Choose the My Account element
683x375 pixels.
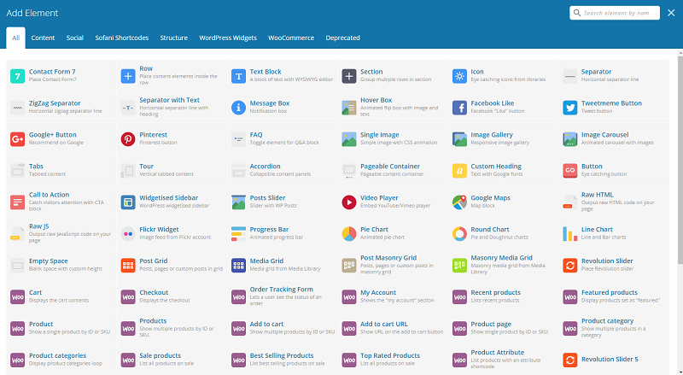tap(393, 296)
